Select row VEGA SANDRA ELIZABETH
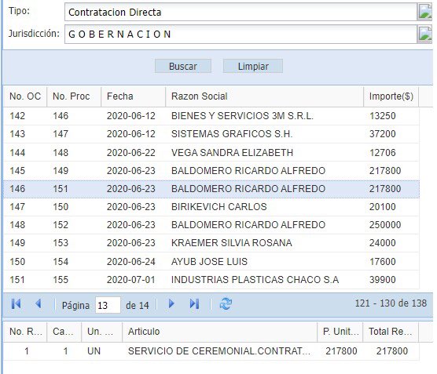The image size is (437, 374). tap(211, 152)
